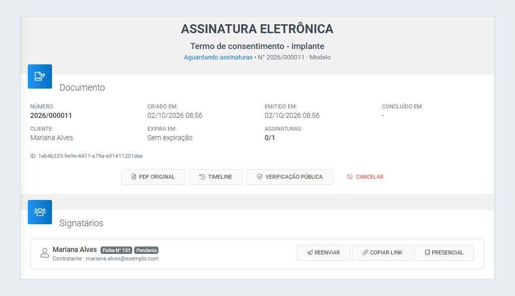Start in-person signing with Presencial
The width and height of the screenshot is (515, 296).
click(444, 252)
